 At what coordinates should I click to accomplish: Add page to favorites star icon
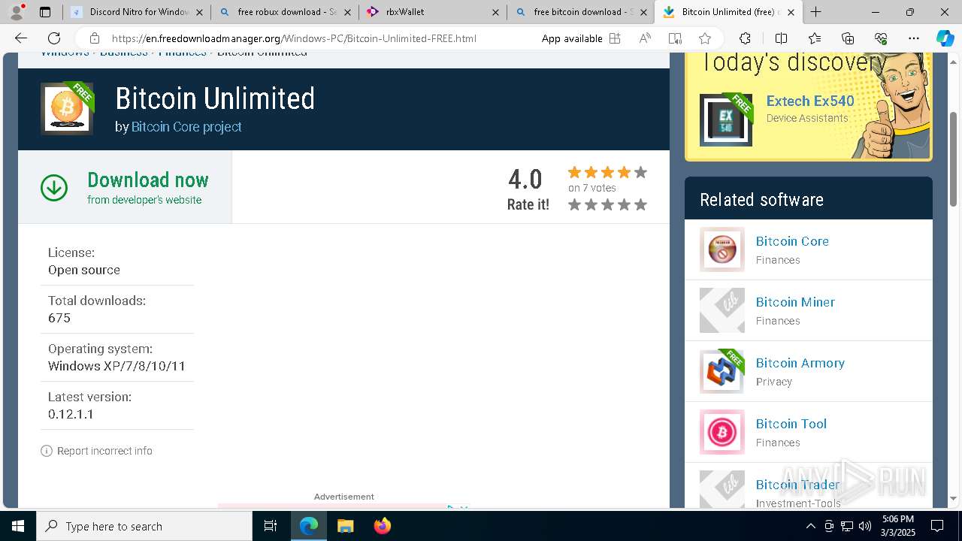point(705,38)
